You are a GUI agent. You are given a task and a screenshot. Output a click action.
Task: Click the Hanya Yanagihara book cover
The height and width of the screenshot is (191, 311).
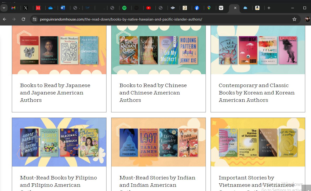(49, 50)
